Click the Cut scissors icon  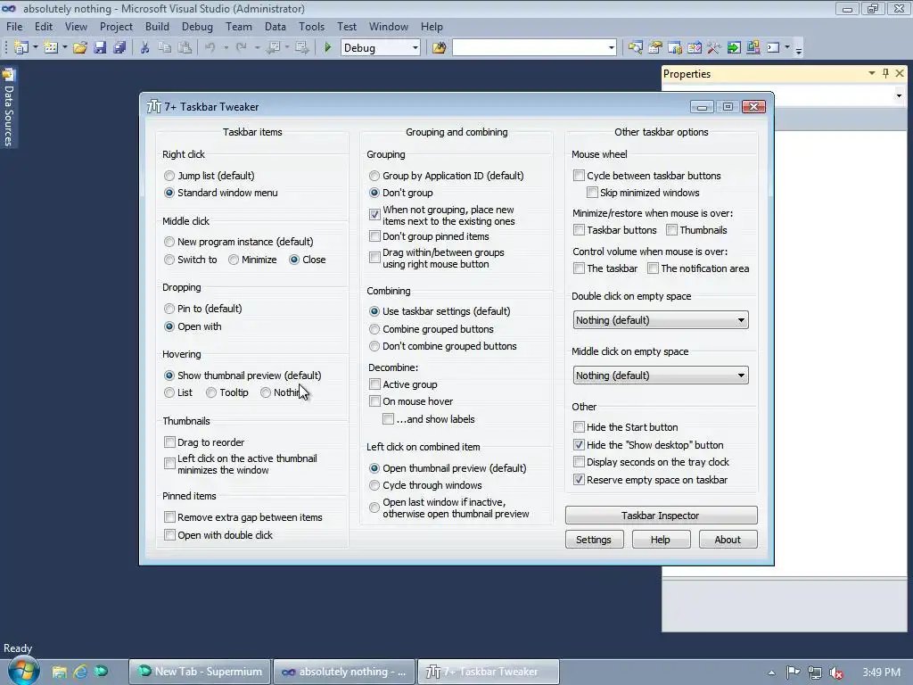(144, 48)
